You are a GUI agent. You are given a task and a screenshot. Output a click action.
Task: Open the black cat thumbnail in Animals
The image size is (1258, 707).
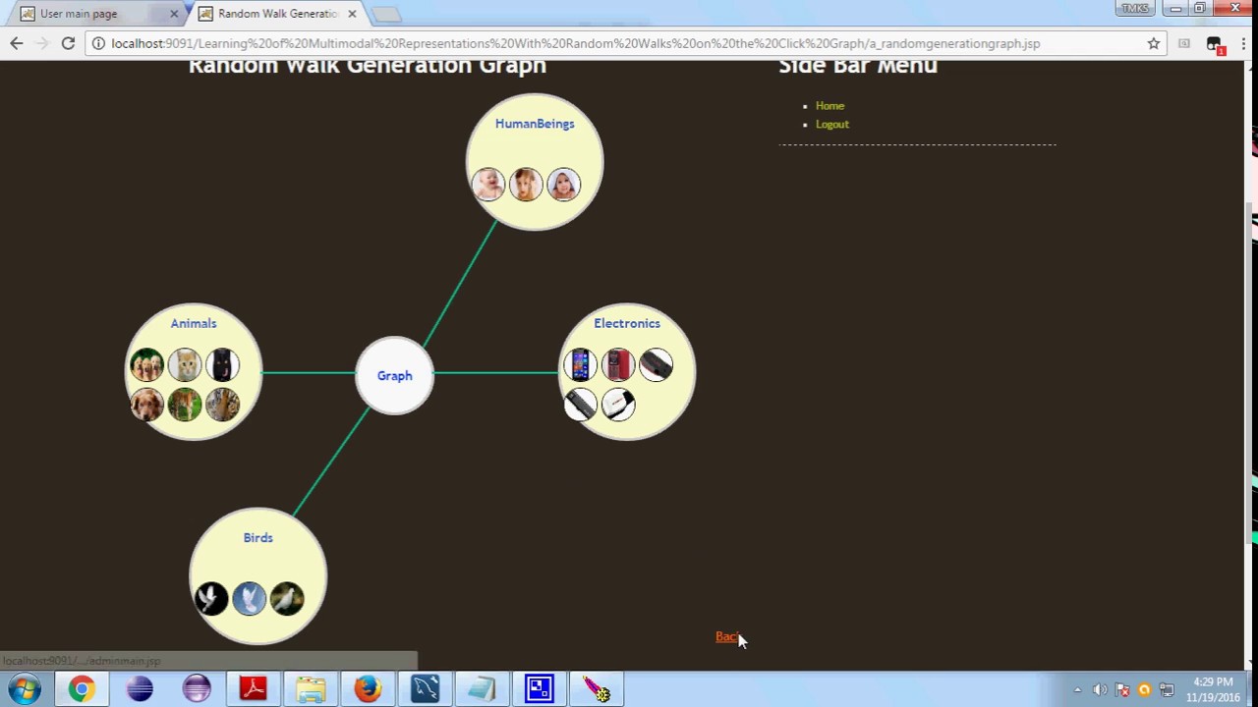click(222, 365)
